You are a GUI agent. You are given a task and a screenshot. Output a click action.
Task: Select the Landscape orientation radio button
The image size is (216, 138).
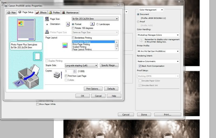[x=97, y=24]
